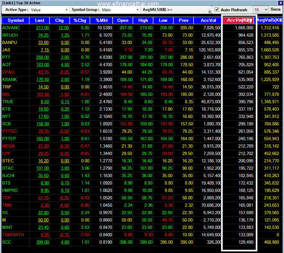The height and width of the screenshot is (253, 284).
Task: Click DTAC change value 3.00
Action: pyautogui.click(x=65, y=168)
